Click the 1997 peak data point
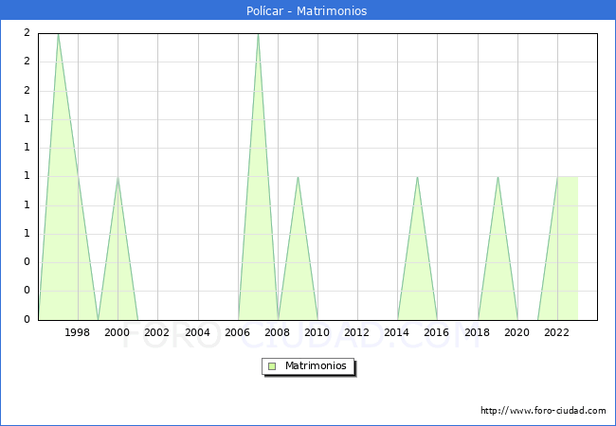The height and width of the screenshot is (426, 616). coord(58,34)
